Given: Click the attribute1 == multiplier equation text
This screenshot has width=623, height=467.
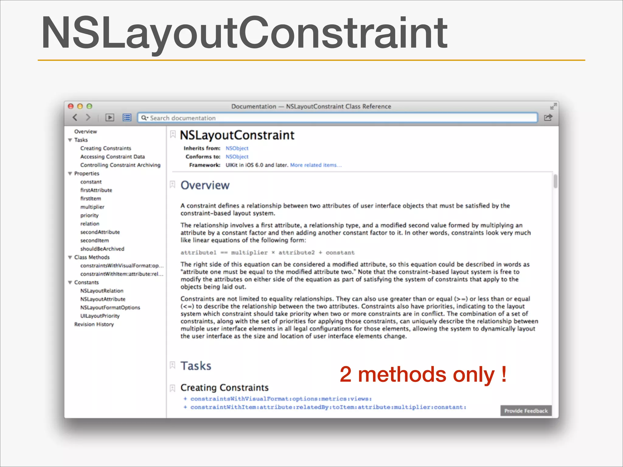Looking at the screenshot, I should click(267, 253).
